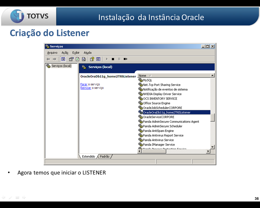The image size is (260, 208).
Task: Close the Serviços window
Action: (212, 46)
